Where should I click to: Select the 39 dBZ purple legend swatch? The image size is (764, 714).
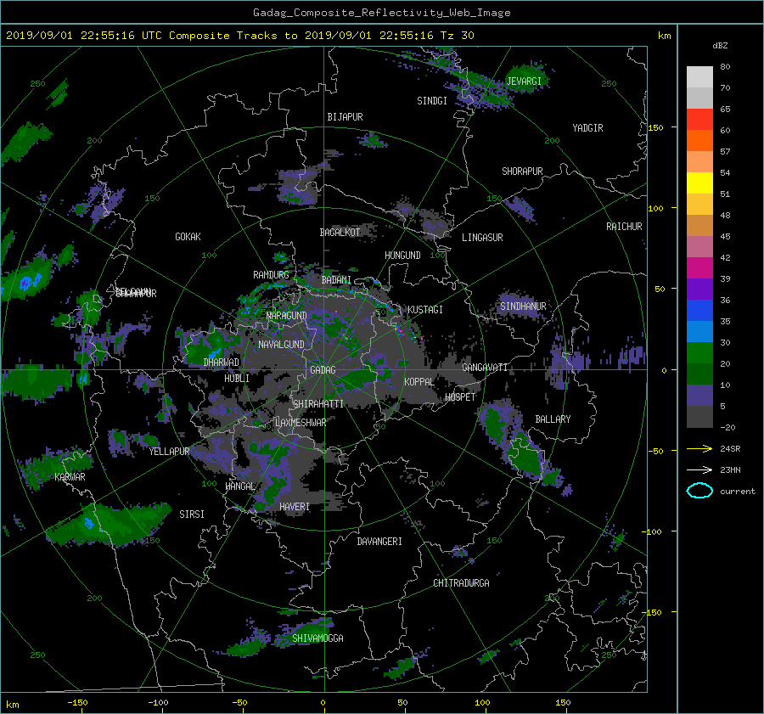[699, 289]
